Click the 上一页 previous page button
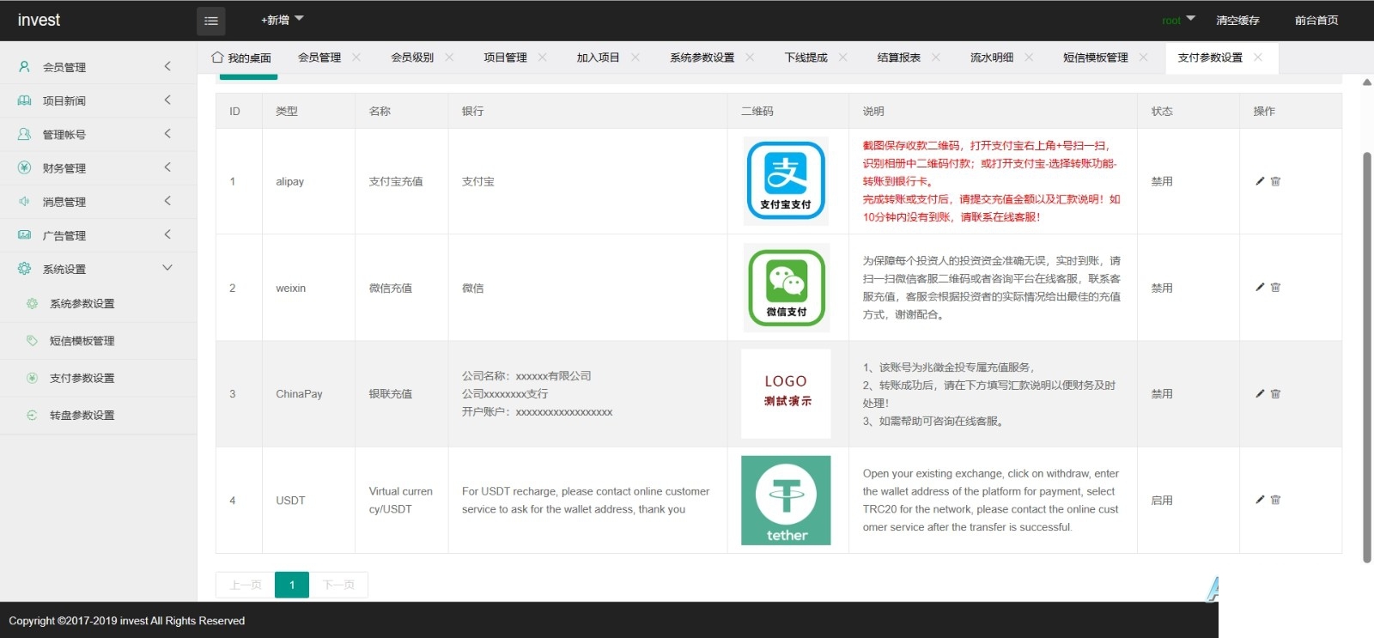 [x=246, y=585]
